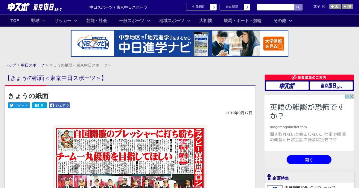Screen dimensions: 359x188
Task: Go to 中日スポーツ breadcrumb link
Action: point(33,65)
